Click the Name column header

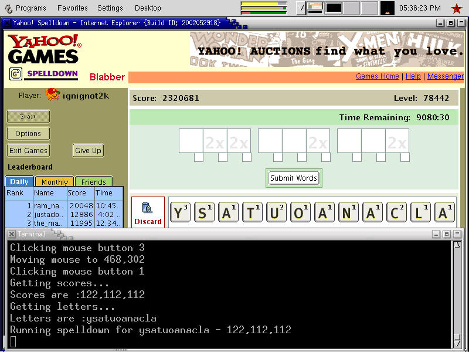coord(50,193)
